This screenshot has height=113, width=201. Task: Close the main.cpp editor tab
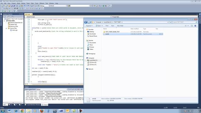31,14
